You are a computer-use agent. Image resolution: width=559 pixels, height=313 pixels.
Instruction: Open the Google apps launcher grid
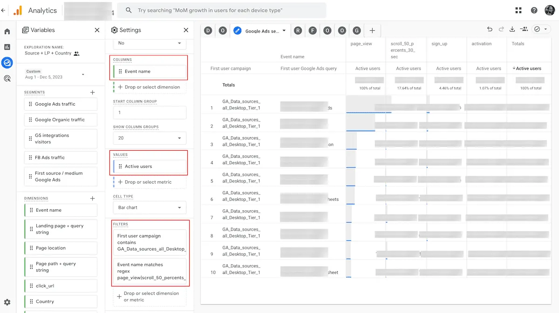point(518,10)
